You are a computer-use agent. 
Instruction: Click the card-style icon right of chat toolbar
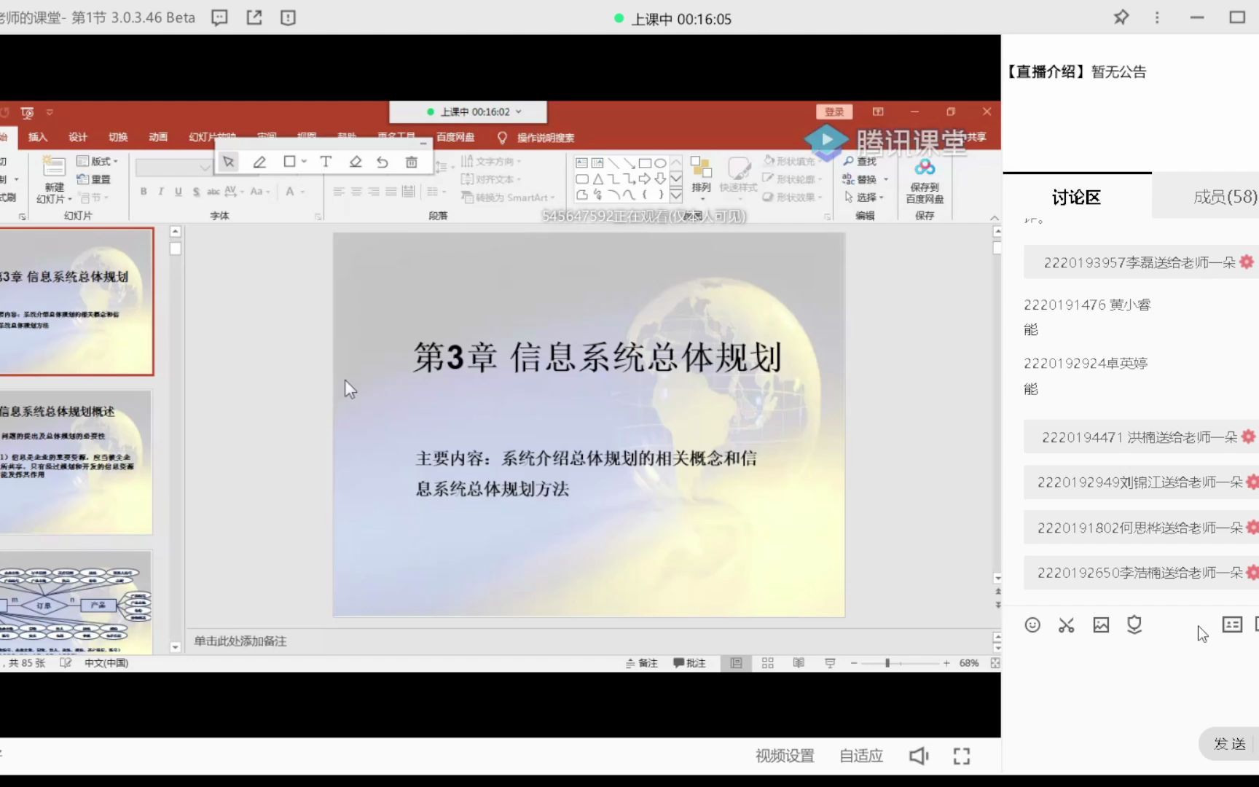1232,624
